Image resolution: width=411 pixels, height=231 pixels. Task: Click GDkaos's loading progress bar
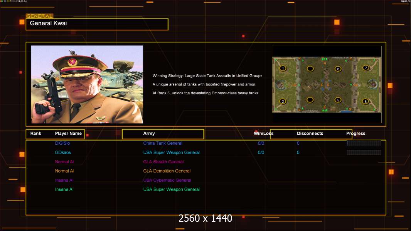pyautogui.click(x=364, y=152)
